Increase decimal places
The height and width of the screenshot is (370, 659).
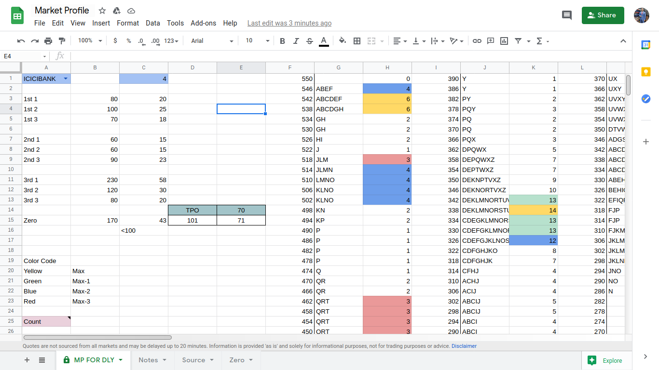[155, 41]
